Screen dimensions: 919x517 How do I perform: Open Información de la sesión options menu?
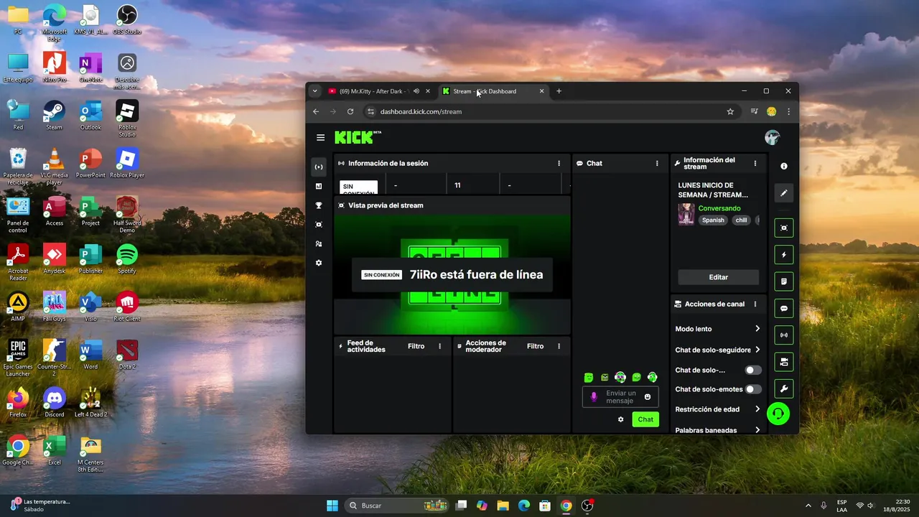coord(559,164)
